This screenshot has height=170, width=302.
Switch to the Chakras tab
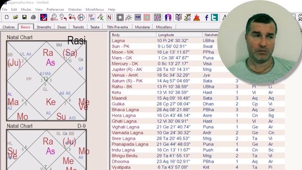point(8,27)
